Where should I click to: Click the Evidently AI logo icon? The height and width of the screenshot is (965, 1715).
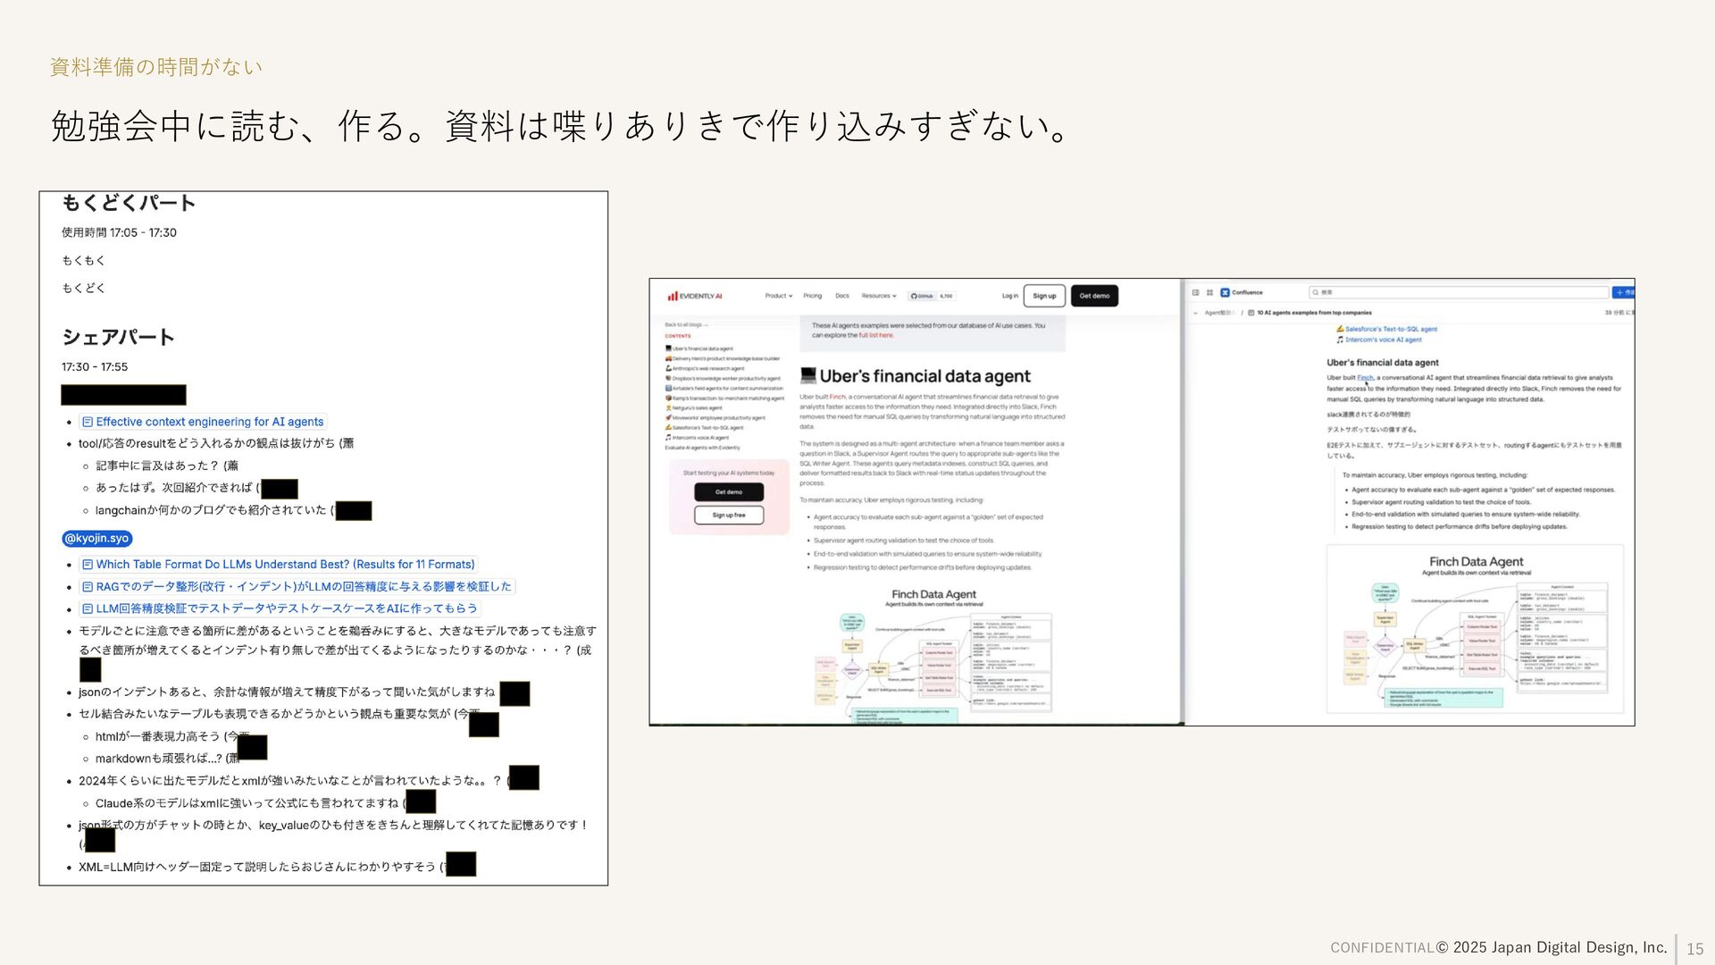(673, 296)
